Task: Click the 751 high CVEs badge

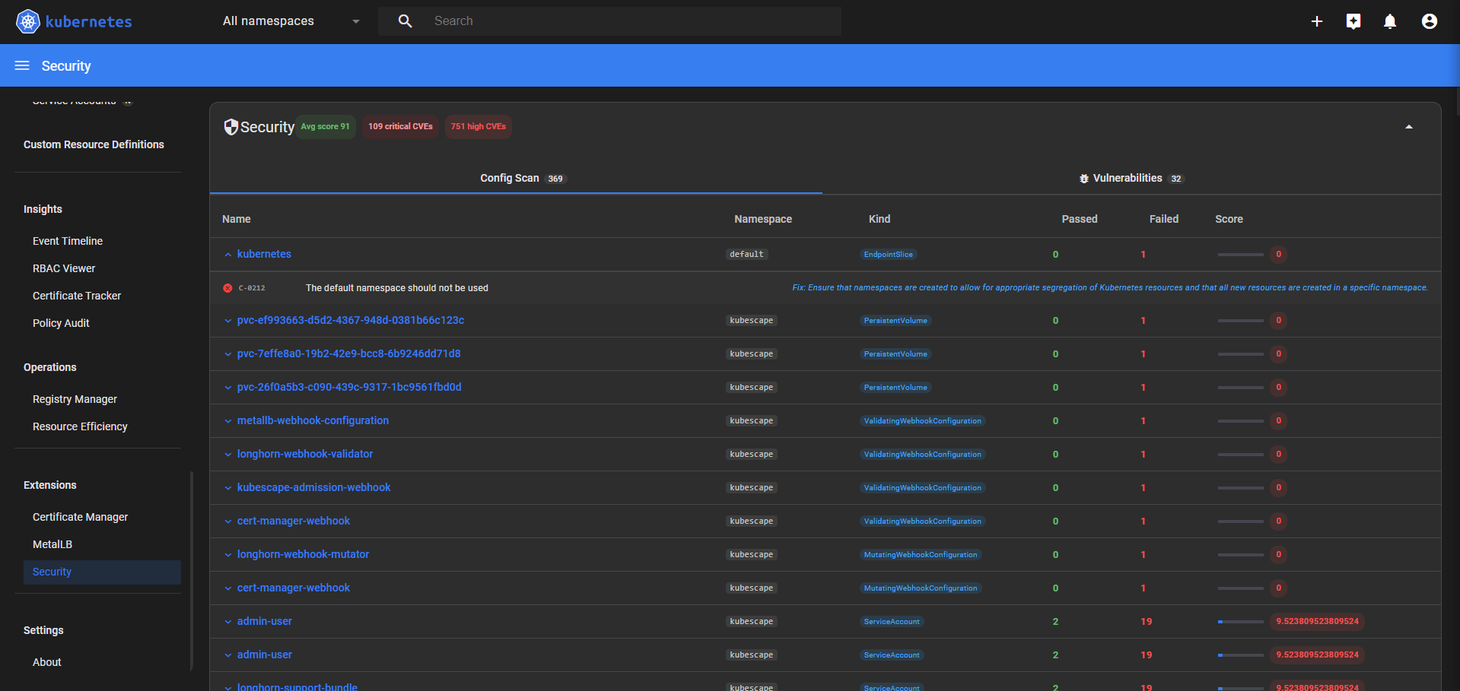Action: [x=478, y=126]
